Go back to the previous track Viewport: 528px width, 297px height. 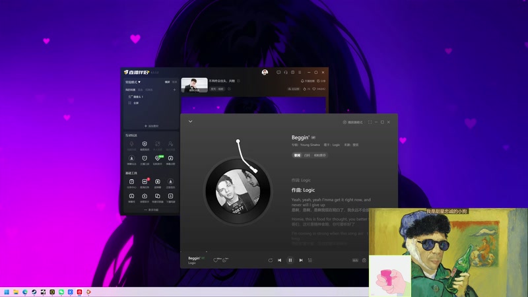pyautogui.click(x=279, y=260)
